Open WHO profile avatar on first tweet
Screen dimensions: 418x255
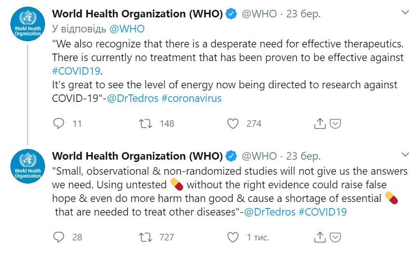click(x=28, y=24)
